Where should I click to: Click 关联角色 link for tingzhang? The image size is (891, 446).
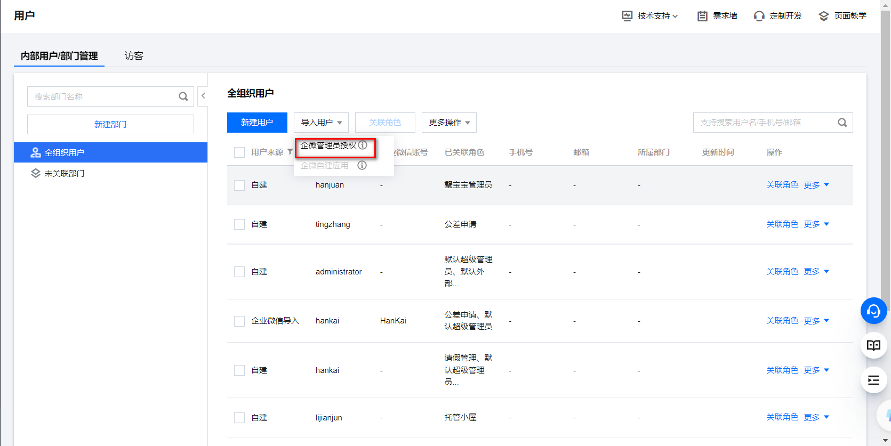tap(782, 224)
